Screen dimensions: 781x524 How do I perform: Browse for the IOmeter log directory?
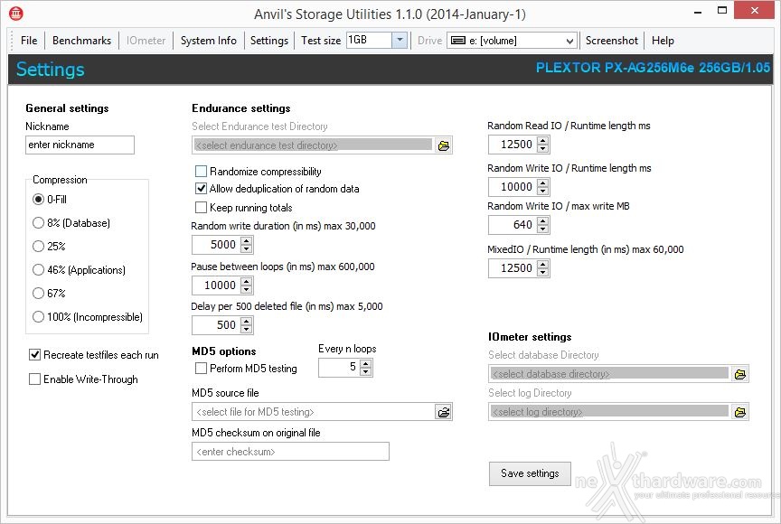tap(740, 412)
